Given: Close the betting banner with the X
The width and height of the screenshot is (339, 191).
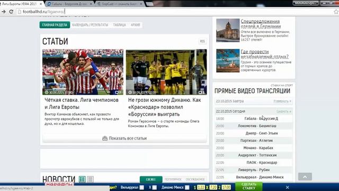Looking at the screenshot, I should point(287,187).
